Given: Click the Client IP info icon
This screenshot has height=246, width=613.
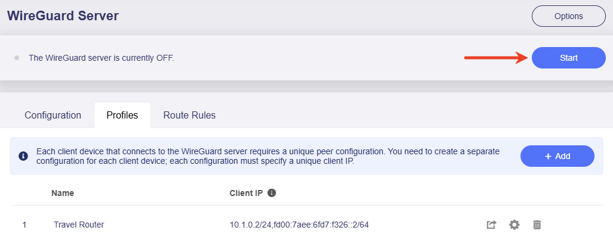Looking at the screenshot, I should [272, 192].
